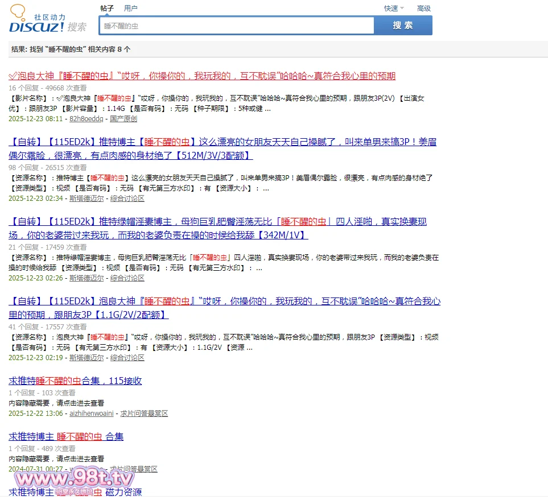Visit author 82h8oeddq's profile
Image resolution: width=548 pixels, height=500 pixels.
tap(86, 119)
